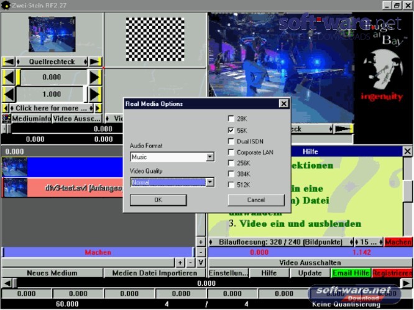Decrease the 0.000 value with left arrow
The width and height of the screenshot is (414, 310).
click(x=9, y=77)
